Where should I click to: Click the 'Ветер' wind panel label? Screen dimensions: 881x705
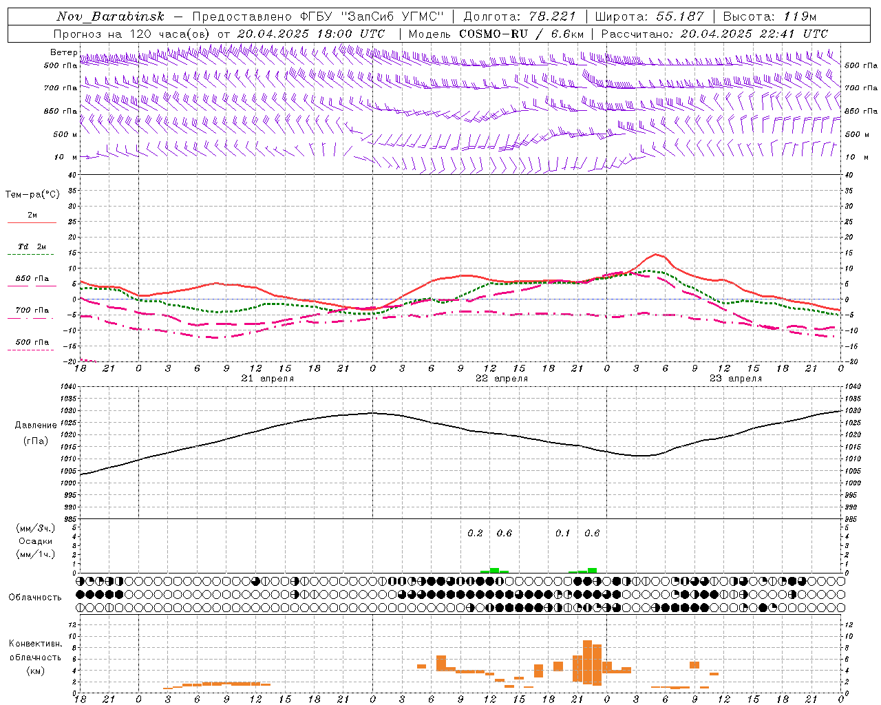tap(64, 52)
